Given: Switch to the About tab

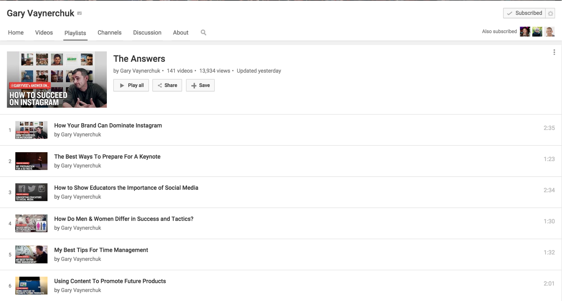Looking at the screenshot, I should pyautogui.click(x=180, y=33).
